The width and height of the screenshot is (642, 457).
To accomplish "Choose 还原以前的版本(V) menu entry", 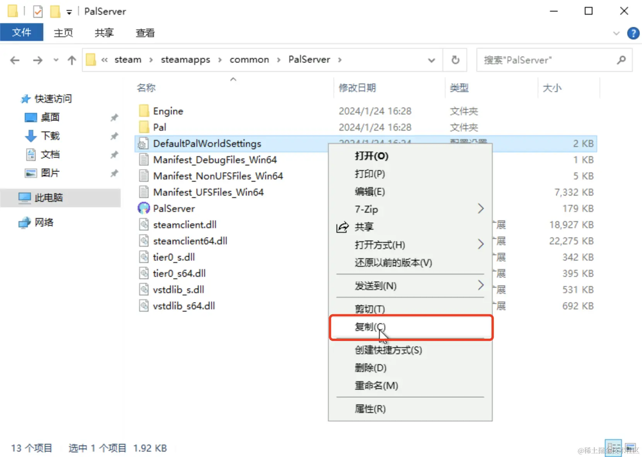I will pyautogui.click(x=410, y=263).
